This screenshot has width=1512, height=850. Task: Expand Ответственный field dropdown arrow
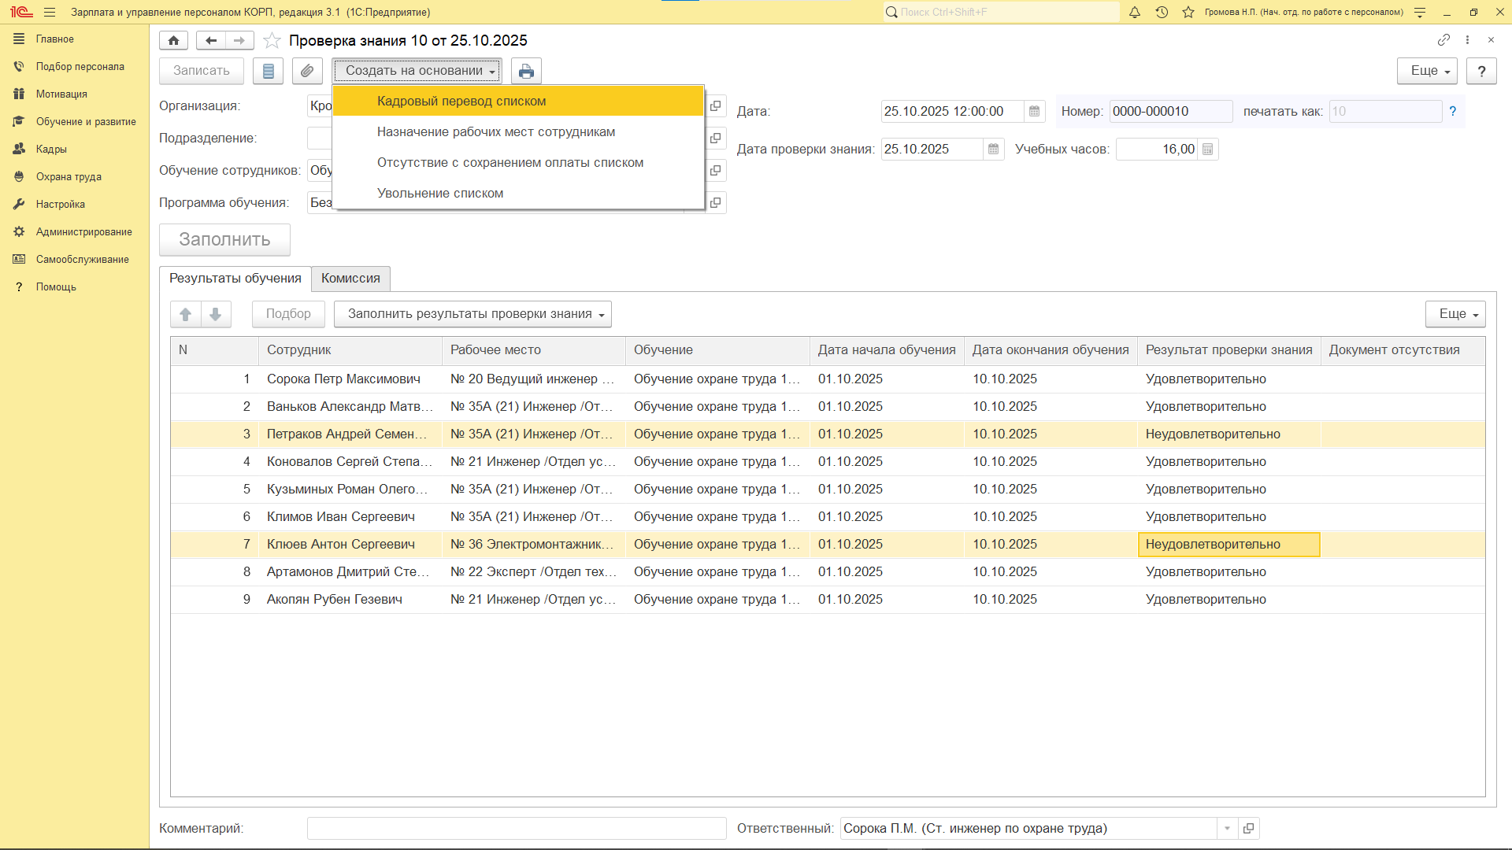[1227, 828]
